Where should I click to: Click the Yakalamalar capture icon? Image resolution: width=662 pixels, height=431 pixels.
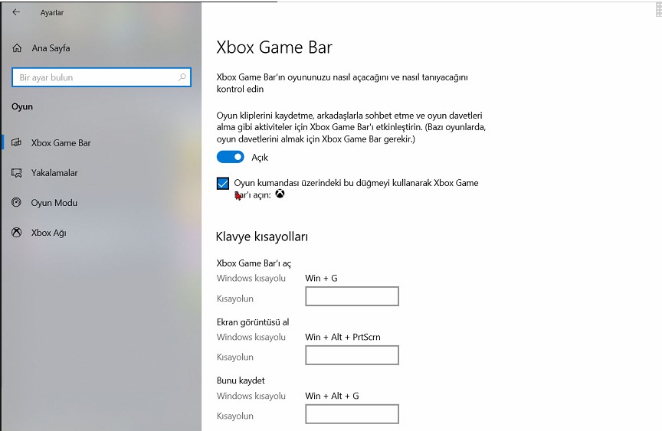[16, 173]
